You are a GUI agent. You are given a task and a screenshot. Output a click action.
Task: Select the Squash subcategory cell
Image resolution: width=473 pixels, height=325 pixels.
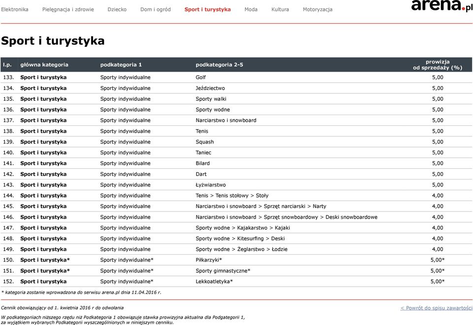tap(205, 142)
